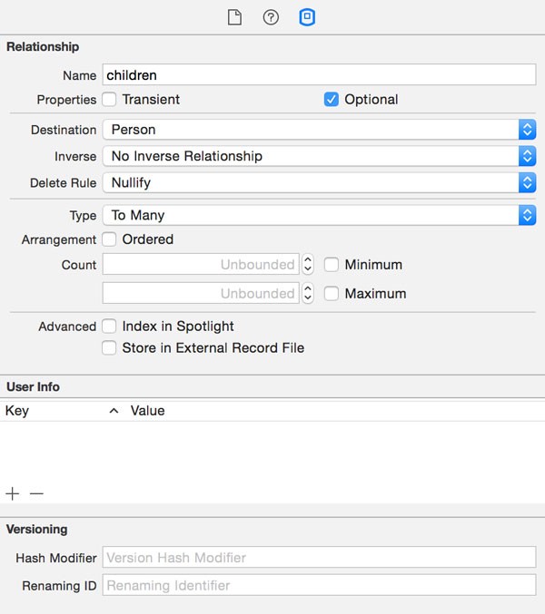Screen dimensions: 545x614
Task: Click the Hash Modifier text field
Action: click(319, 557)
